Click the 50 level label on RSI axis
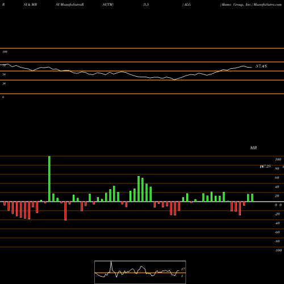Screen dimensions: 284x284 pyautogui.click(x=4, y=74)
